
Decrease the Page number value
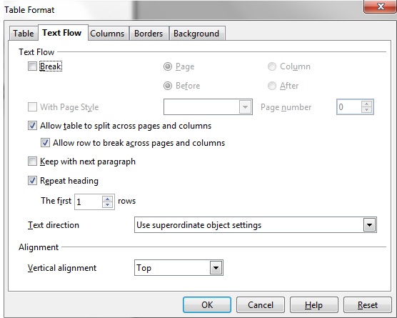click(x=366, y=110)
